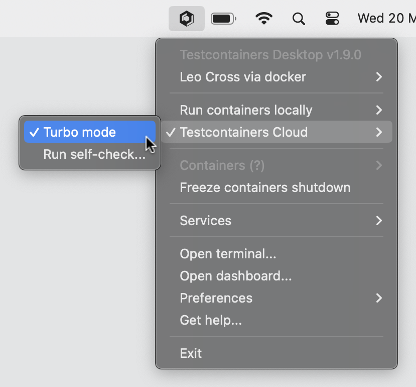Open the Preferences submenu
The height and width of the screenshot is (387, 416).
coord(216,298)
